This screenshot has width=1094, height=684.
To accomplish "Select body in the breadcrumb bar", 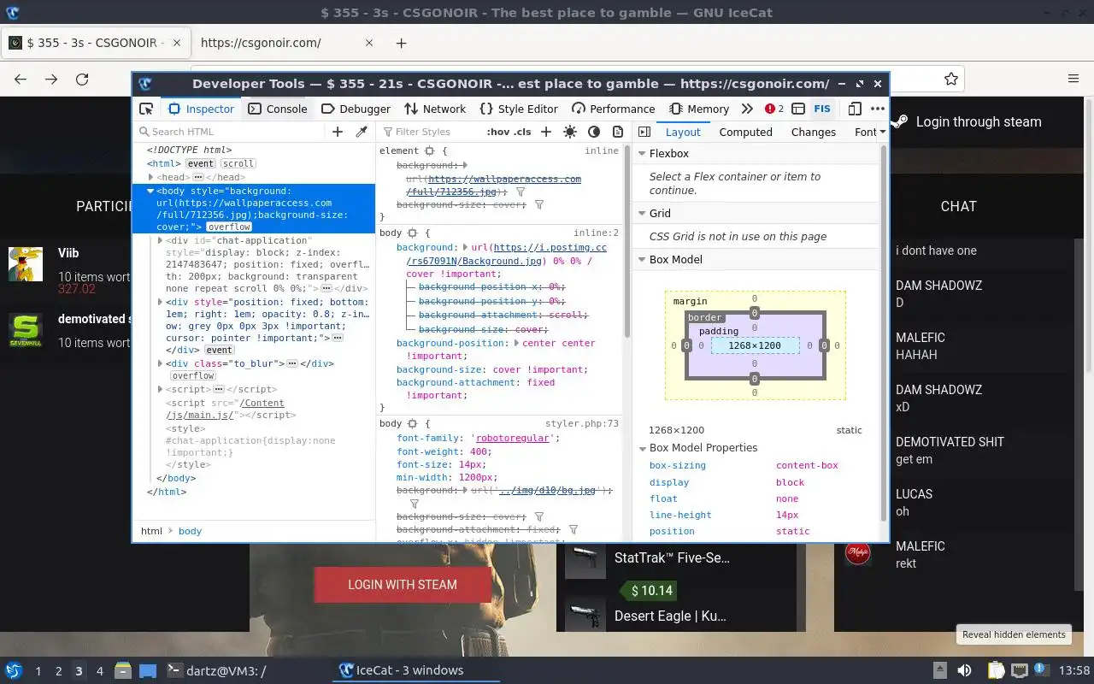I will 190,531.
